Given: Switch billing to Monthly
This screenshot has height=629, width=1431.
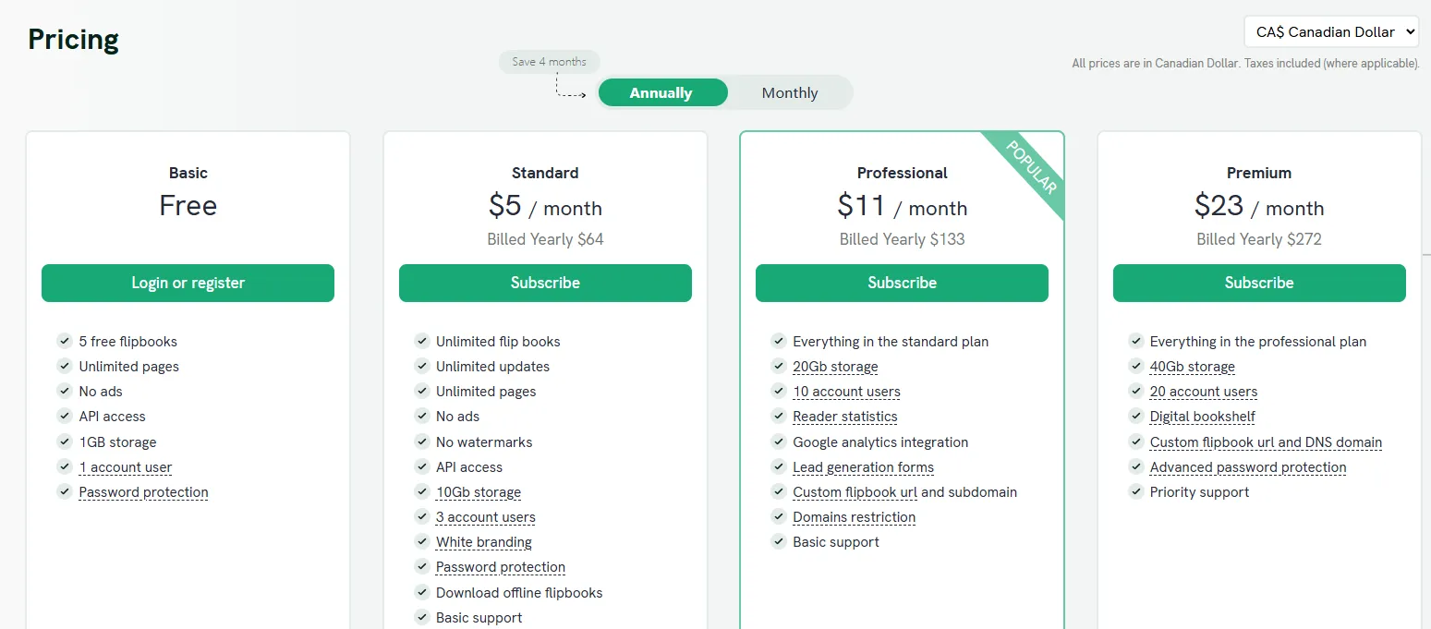Looking at the screenshot, I should click(x=790, y=93).
